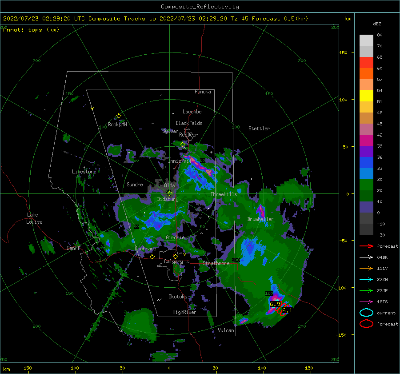The image size is (400, 374).
Task: Select the purple swatch between 39 and 36
Action: [x=366, y=151]
